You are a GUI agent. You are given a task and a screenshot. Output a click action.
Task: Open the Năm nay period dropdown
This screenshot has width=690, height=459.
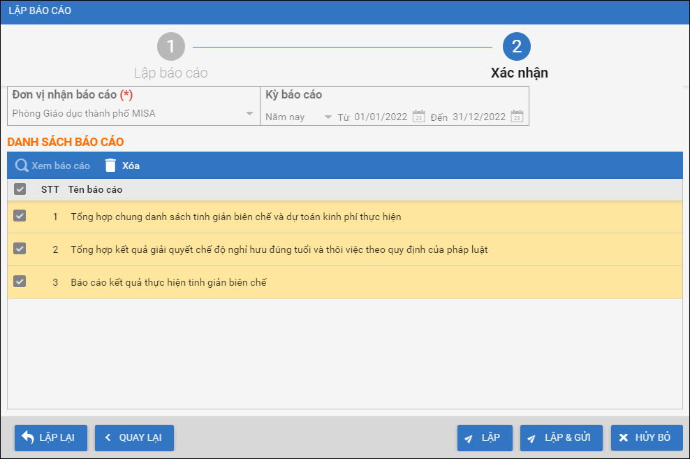(328, 117)
